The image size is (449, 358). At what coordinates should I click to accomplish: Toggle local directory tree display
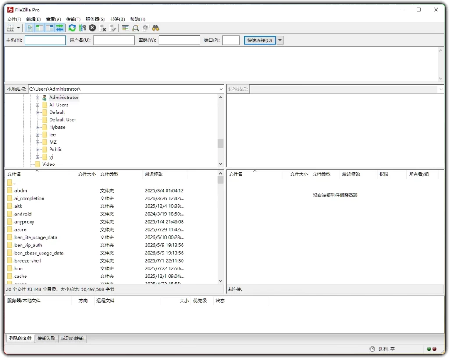(x=39, y=28)
